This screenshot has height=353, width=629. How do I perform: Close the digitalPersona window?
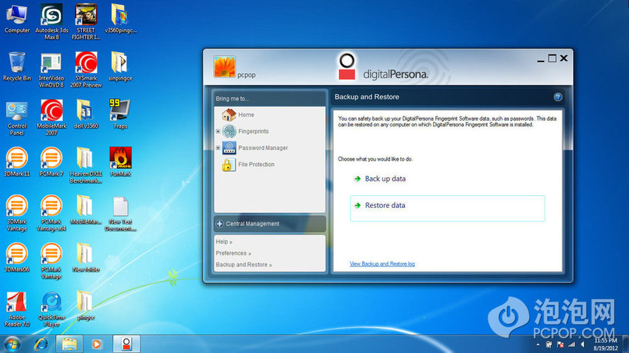564,58
